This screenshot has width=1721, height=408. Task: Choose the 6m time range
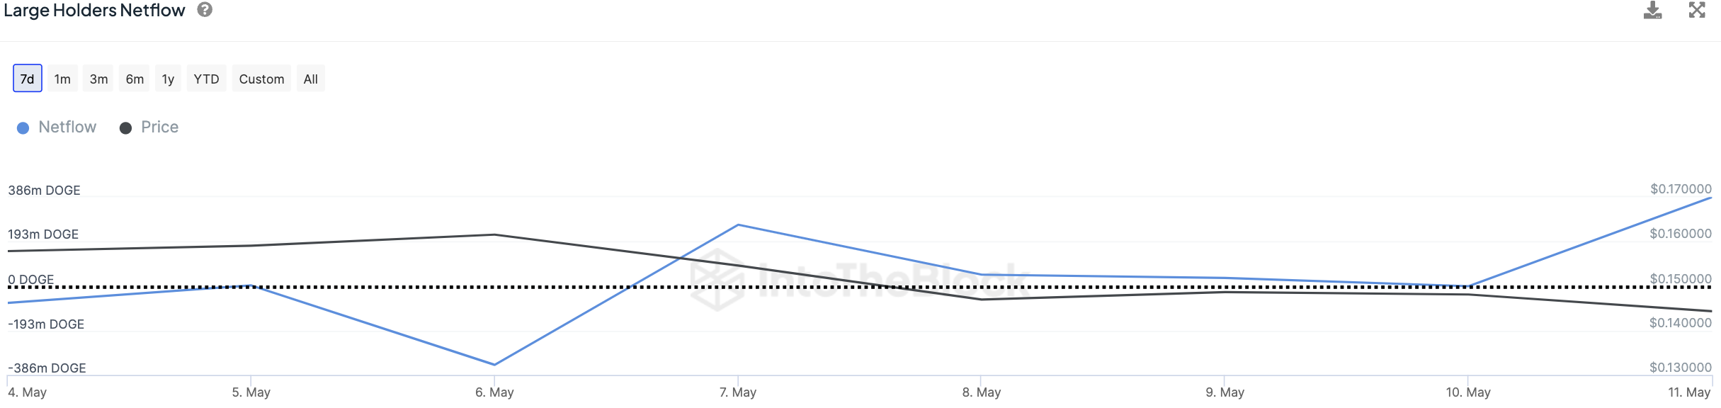coord(135,79)
